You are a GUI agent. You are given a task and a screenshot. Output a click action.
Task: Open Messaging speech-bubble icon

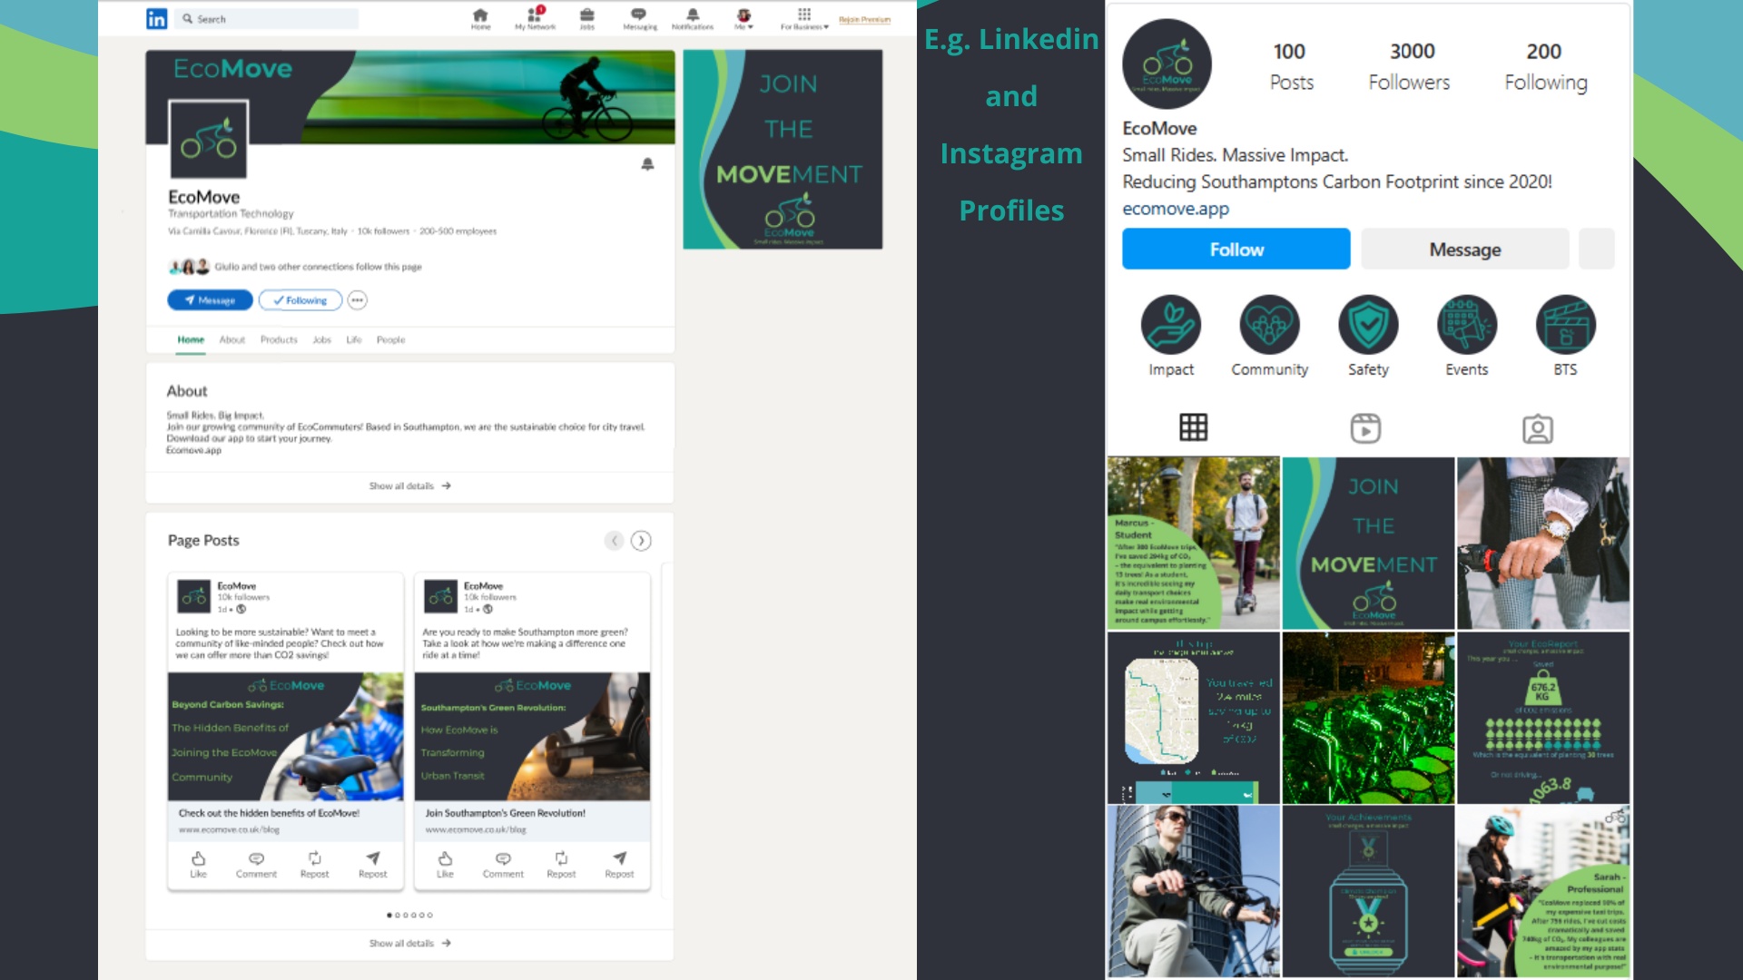click(x=639, y=18)
